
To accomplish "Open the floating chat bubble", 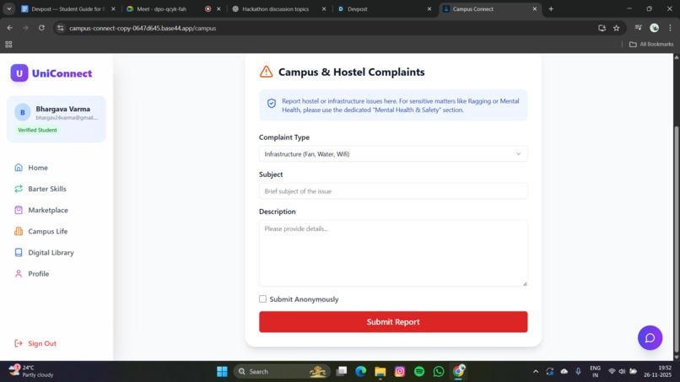I will click(650, 338).
